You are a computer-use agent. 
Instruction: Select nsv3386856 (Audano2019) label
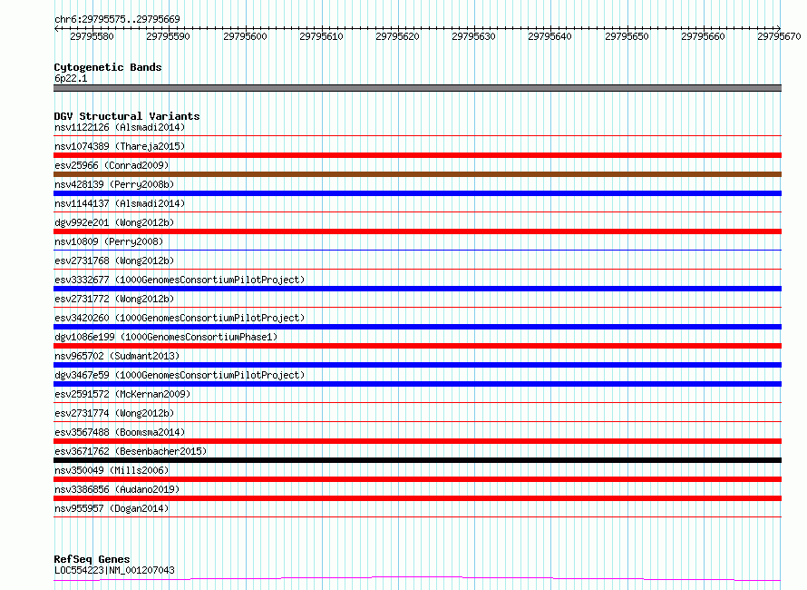click(x=117, y=489)
